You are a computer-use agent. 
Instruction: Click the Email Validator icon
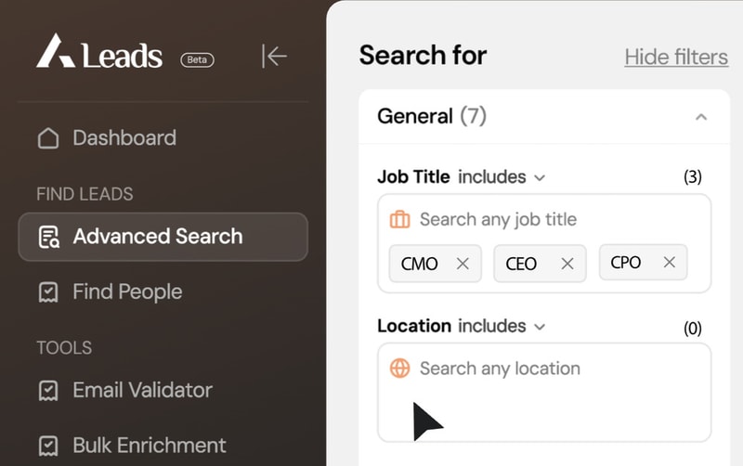(47, 391)
